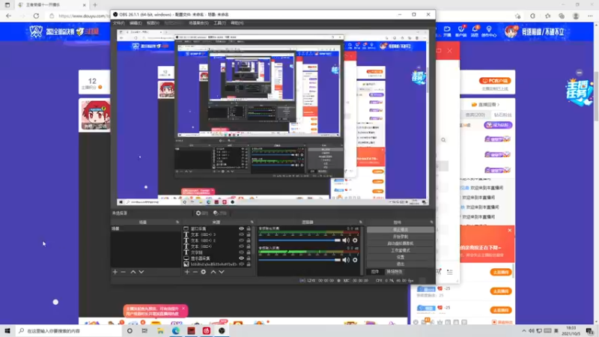Pop out the scenes dock panel

(177, 222)
